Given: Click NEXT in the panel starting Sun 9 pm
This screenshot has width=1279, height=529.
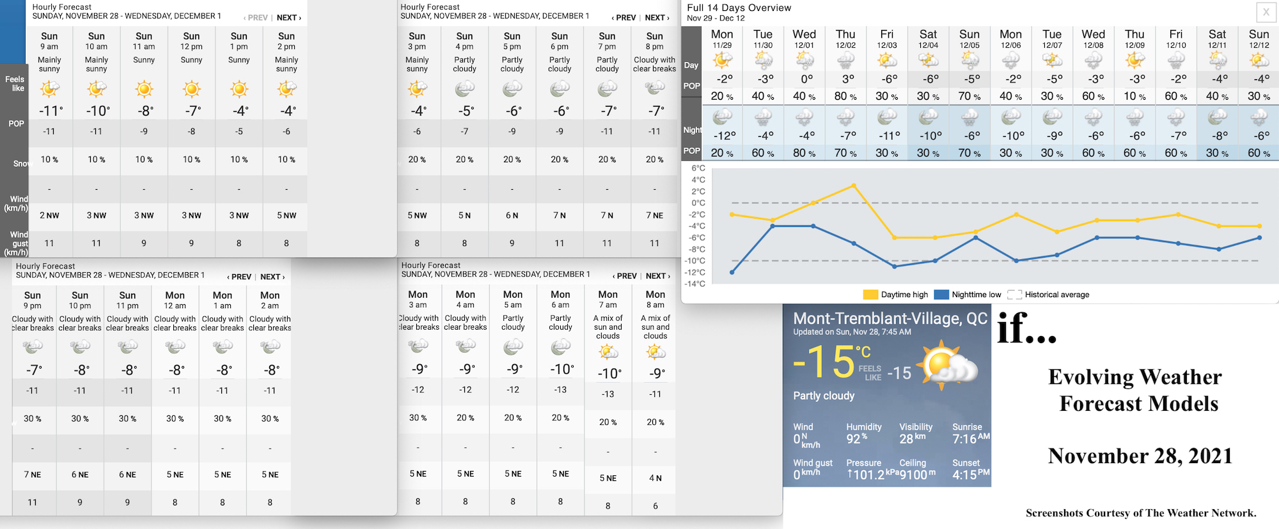Looking at the screenshot, I should pos(272,277).
